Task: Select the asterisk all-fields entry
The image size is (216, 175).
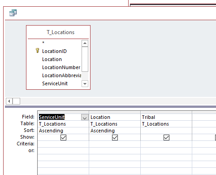Action: (43, 43)
